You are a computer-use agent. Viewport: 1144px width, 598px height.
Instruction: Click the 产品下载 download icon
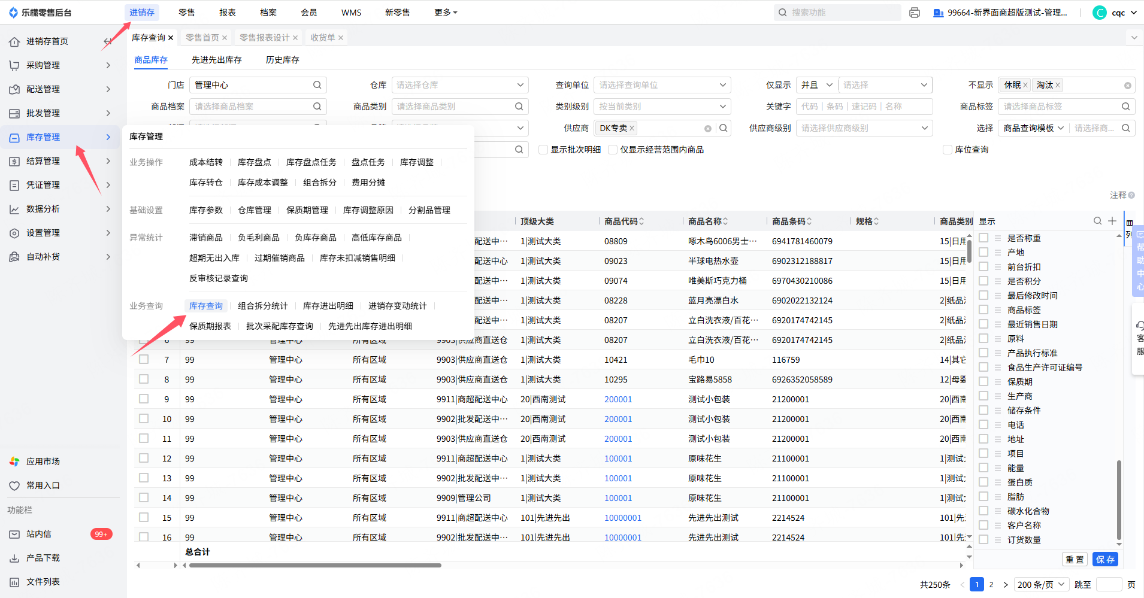coord(14,558)
